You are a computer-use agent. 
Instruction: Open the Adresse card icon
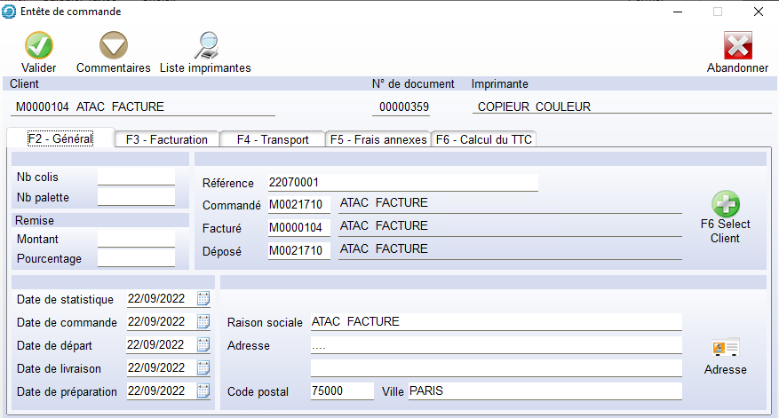coord(725,348)
